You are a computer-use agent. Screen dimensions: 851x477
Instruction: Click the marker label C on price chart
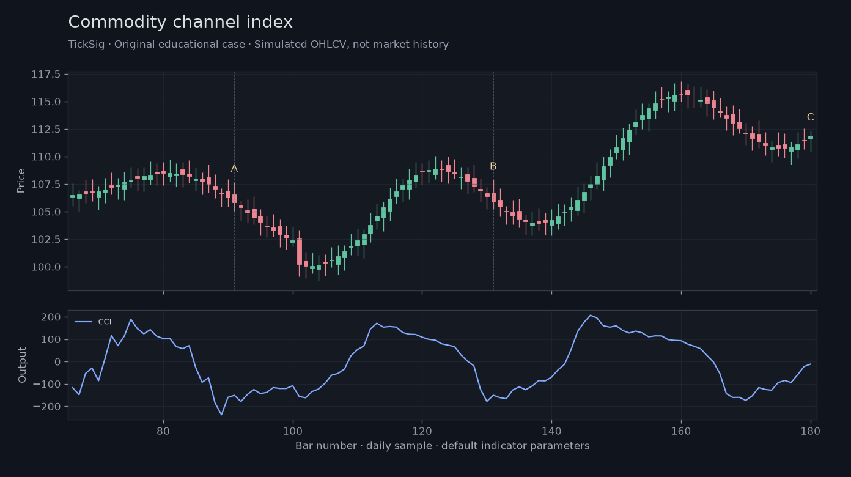pyautogui.click(x=810, y=117)
